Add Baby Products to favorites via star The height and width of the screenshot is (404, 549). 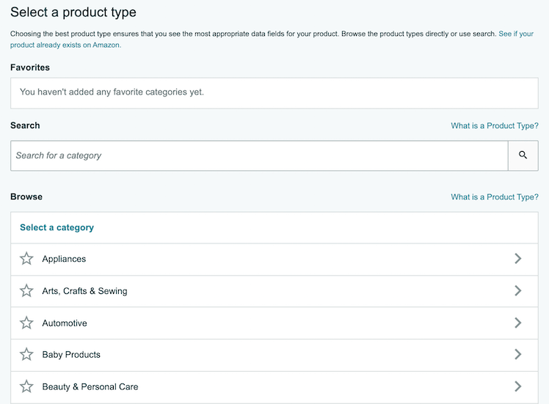pyautogui.click(x=26, y=355)
